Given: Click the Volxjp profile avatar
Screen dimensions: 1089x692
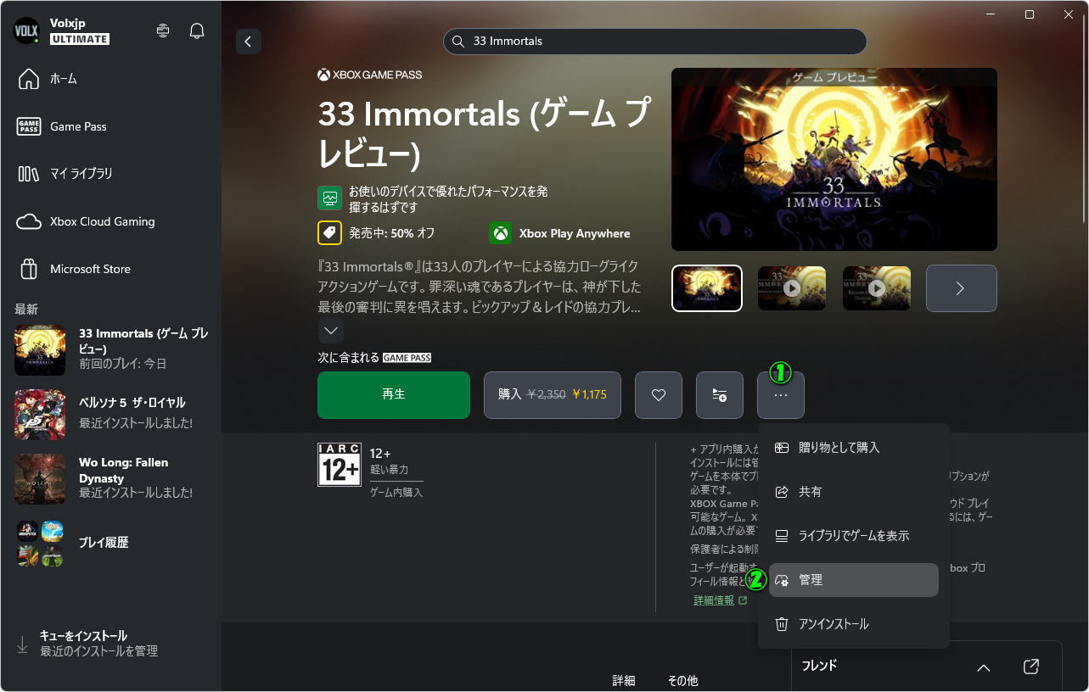Looking at the screenshot, I should tap(26, 31).
